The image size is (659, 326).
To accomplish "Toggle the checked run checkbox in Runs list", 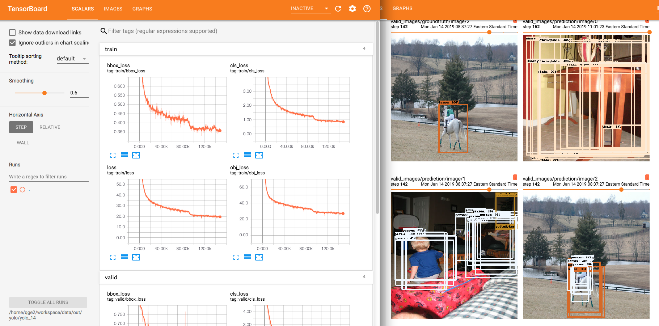I will coord(14,190).
